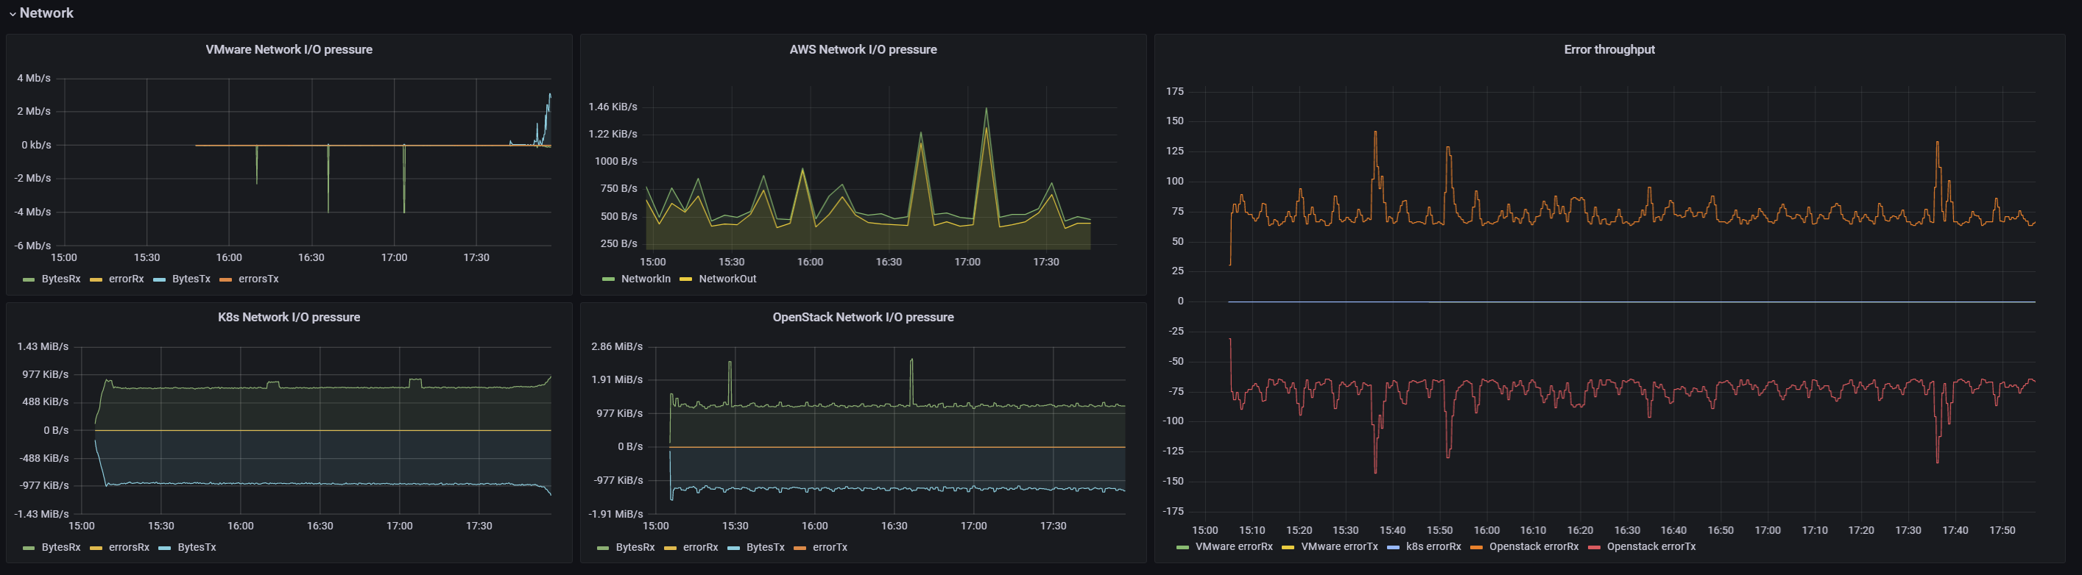Toggle k8s errorRx legend entry

1433,547
